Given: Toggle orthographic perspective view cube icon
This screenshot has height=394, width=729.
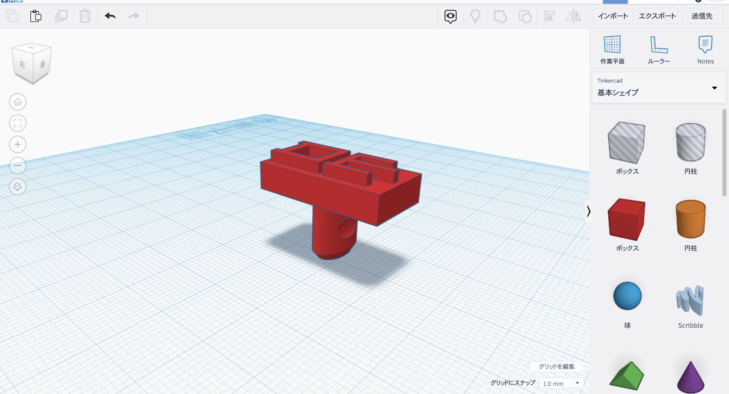Looking at the screenshot, I should point(17,187).
